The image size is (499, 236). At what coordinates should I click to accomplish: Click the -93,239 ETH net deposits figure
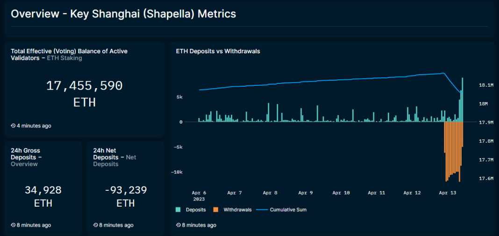[x=125, y=190]
